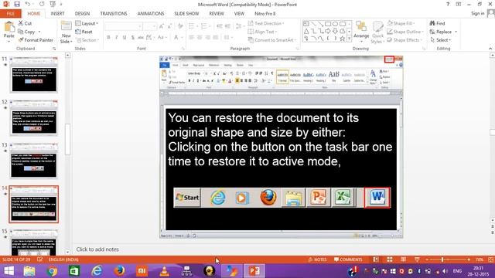Start Slide Show from status bar icon

(x=417, y=259)
